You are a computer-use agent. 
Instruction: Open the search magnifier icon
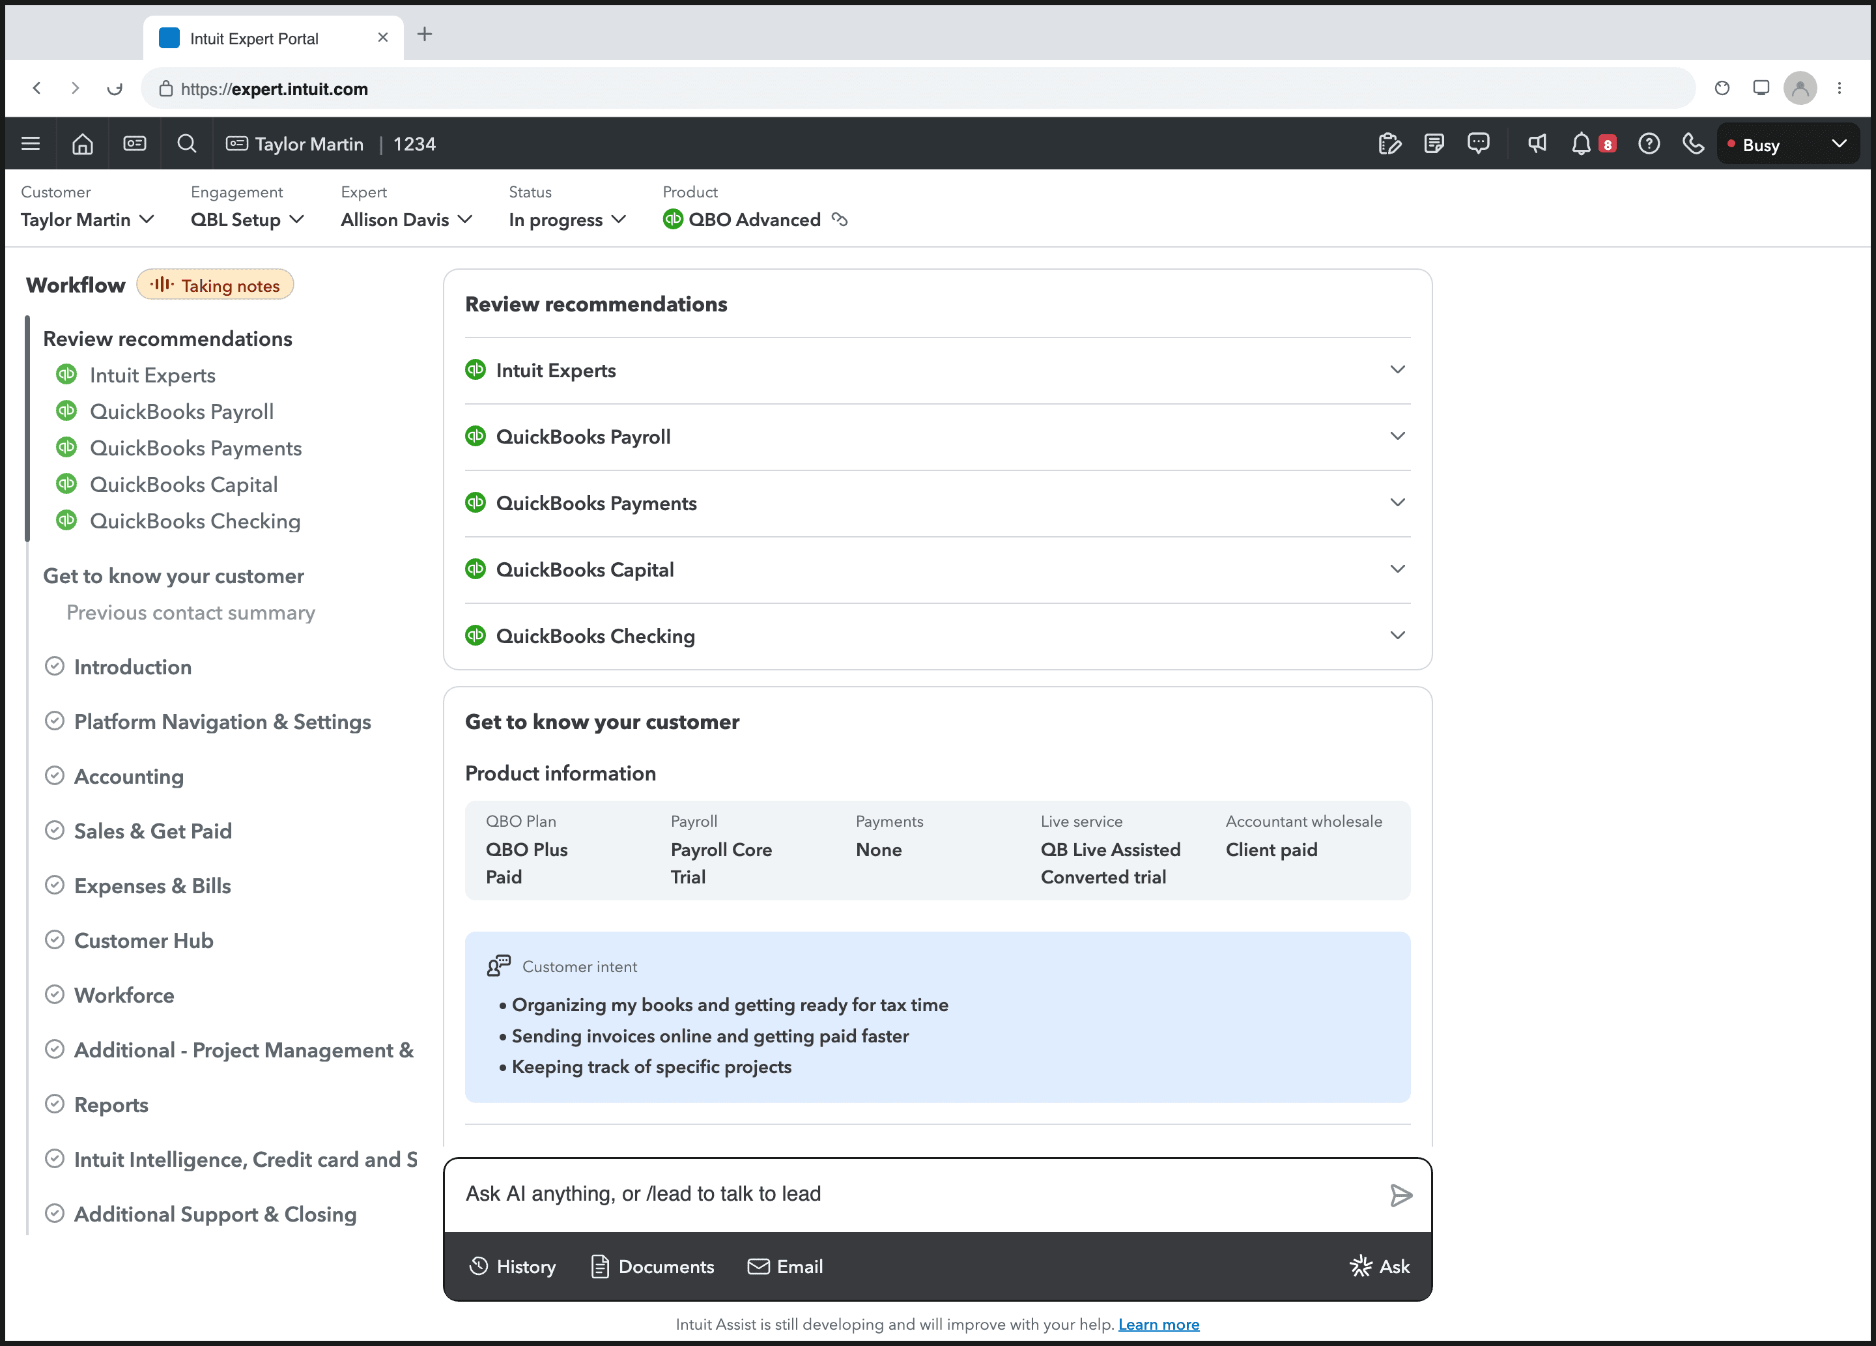(x=187, y=144)
